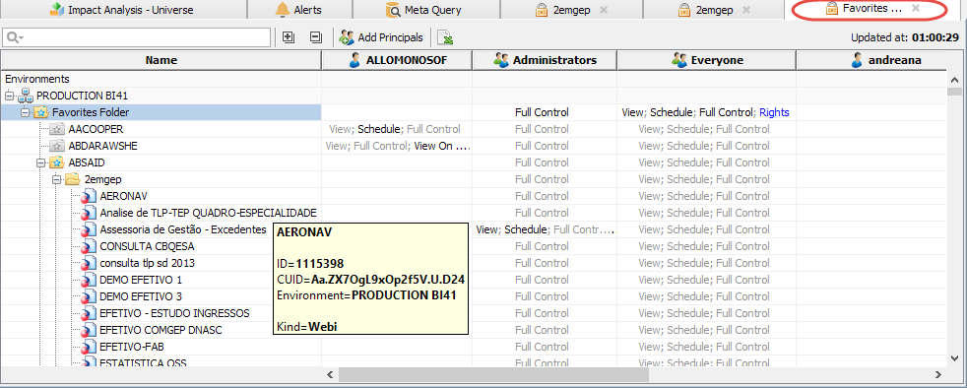The height and width of the screenshot is (388, 967).
Task: Click the Analise de TLP-TEP report icon
Action: click(x=89, y=213)
